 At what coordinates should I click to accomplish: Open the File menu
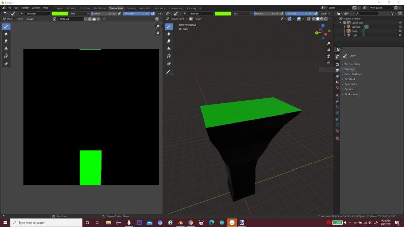tap(9, 8)
